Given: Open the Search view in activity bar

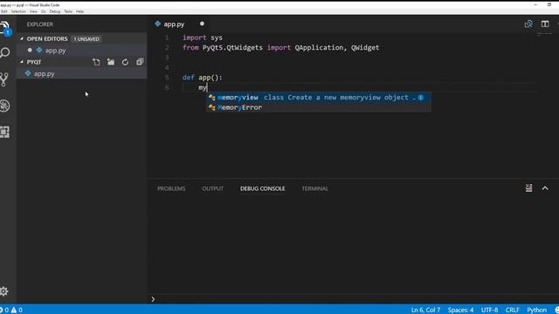Looking at the screenshot, I should (4, 52).
